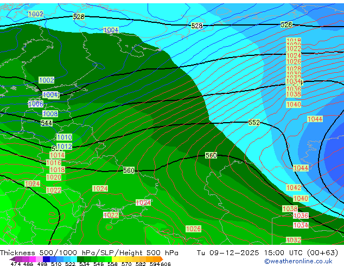Click the red 1016 isobar label
344x266 pixels.
(54, 163)
